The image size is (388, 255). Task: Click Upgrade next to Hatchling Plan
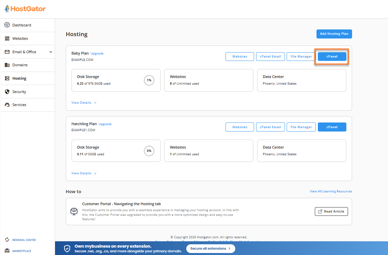[105, 124]
